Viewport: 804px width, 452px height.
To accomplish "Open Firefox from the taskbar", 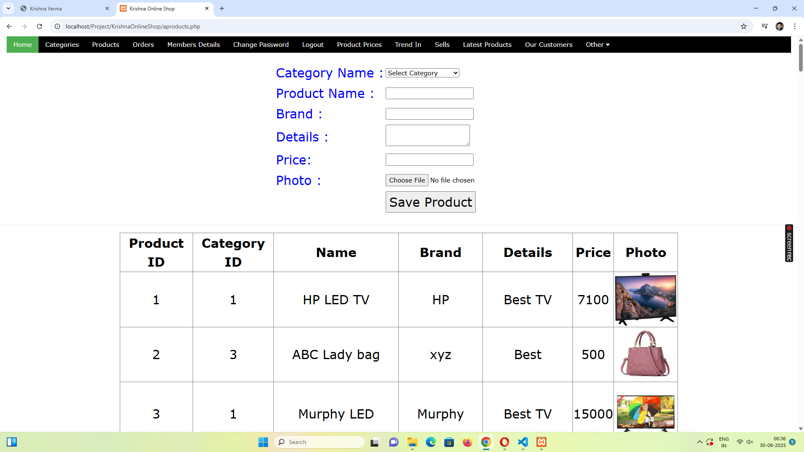I will [468, 442].
